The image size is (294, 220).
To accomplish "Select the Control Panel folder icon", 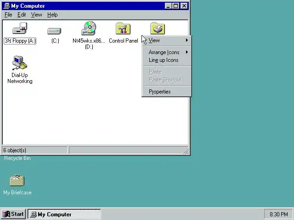I will click(123, 28).
